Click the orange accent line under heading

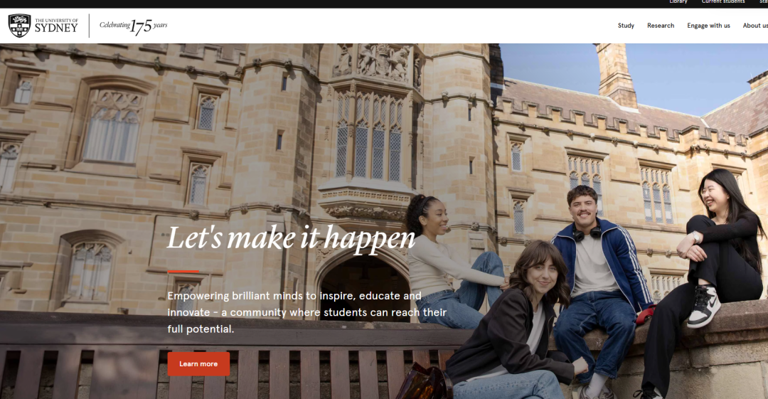(183, 271)
